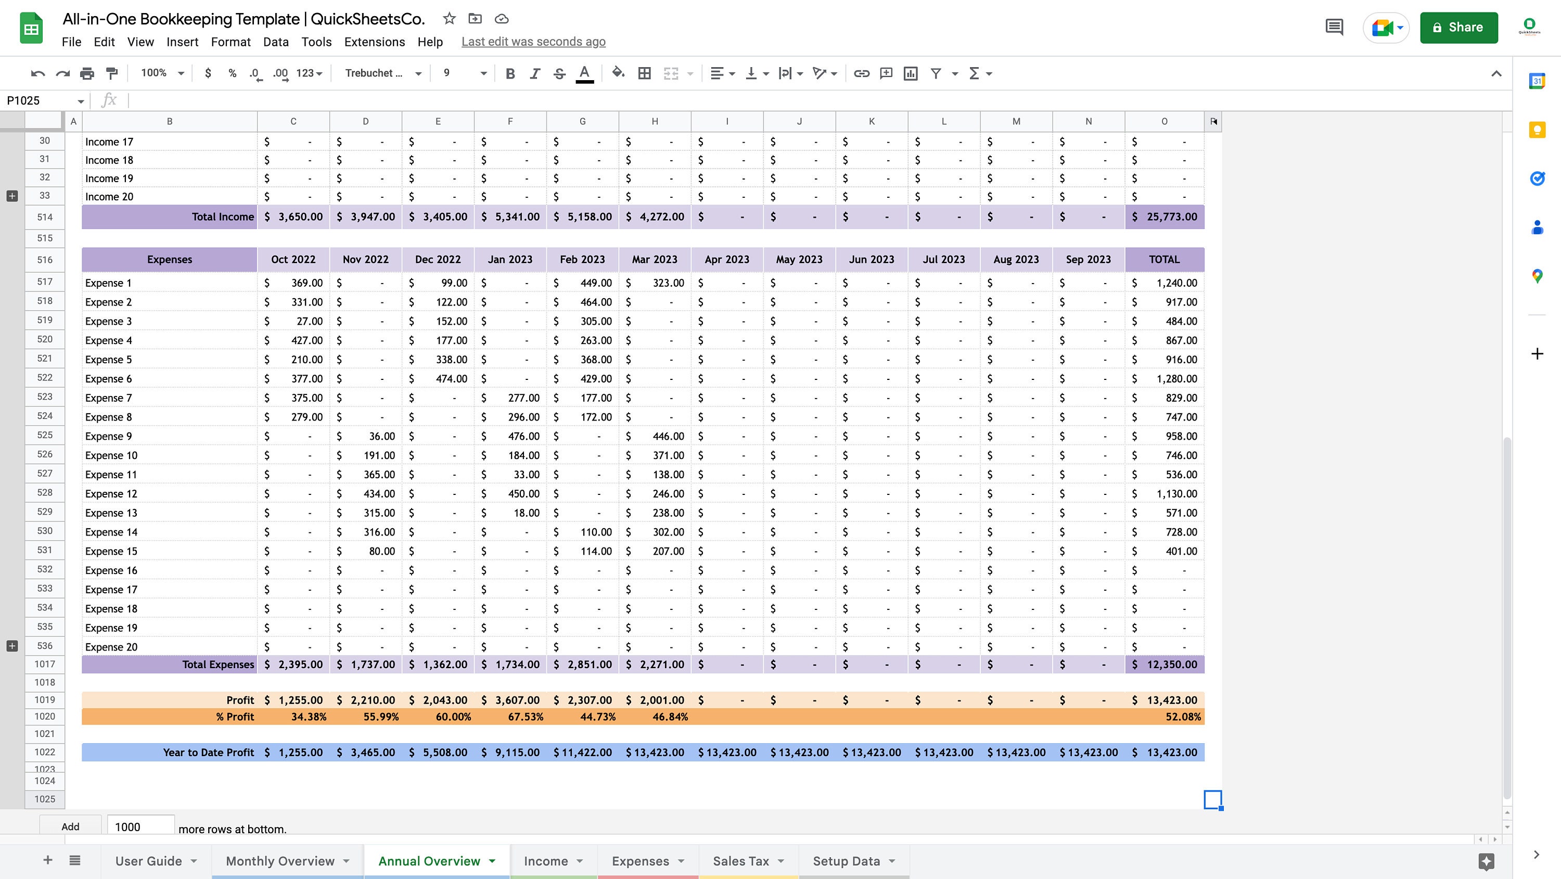
Task: Check the cloud document status icon
Action: pos(501,19)
